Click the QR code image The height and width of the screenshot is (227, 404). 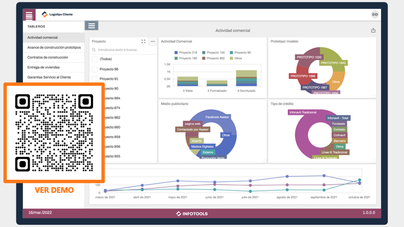pos(54,133)
